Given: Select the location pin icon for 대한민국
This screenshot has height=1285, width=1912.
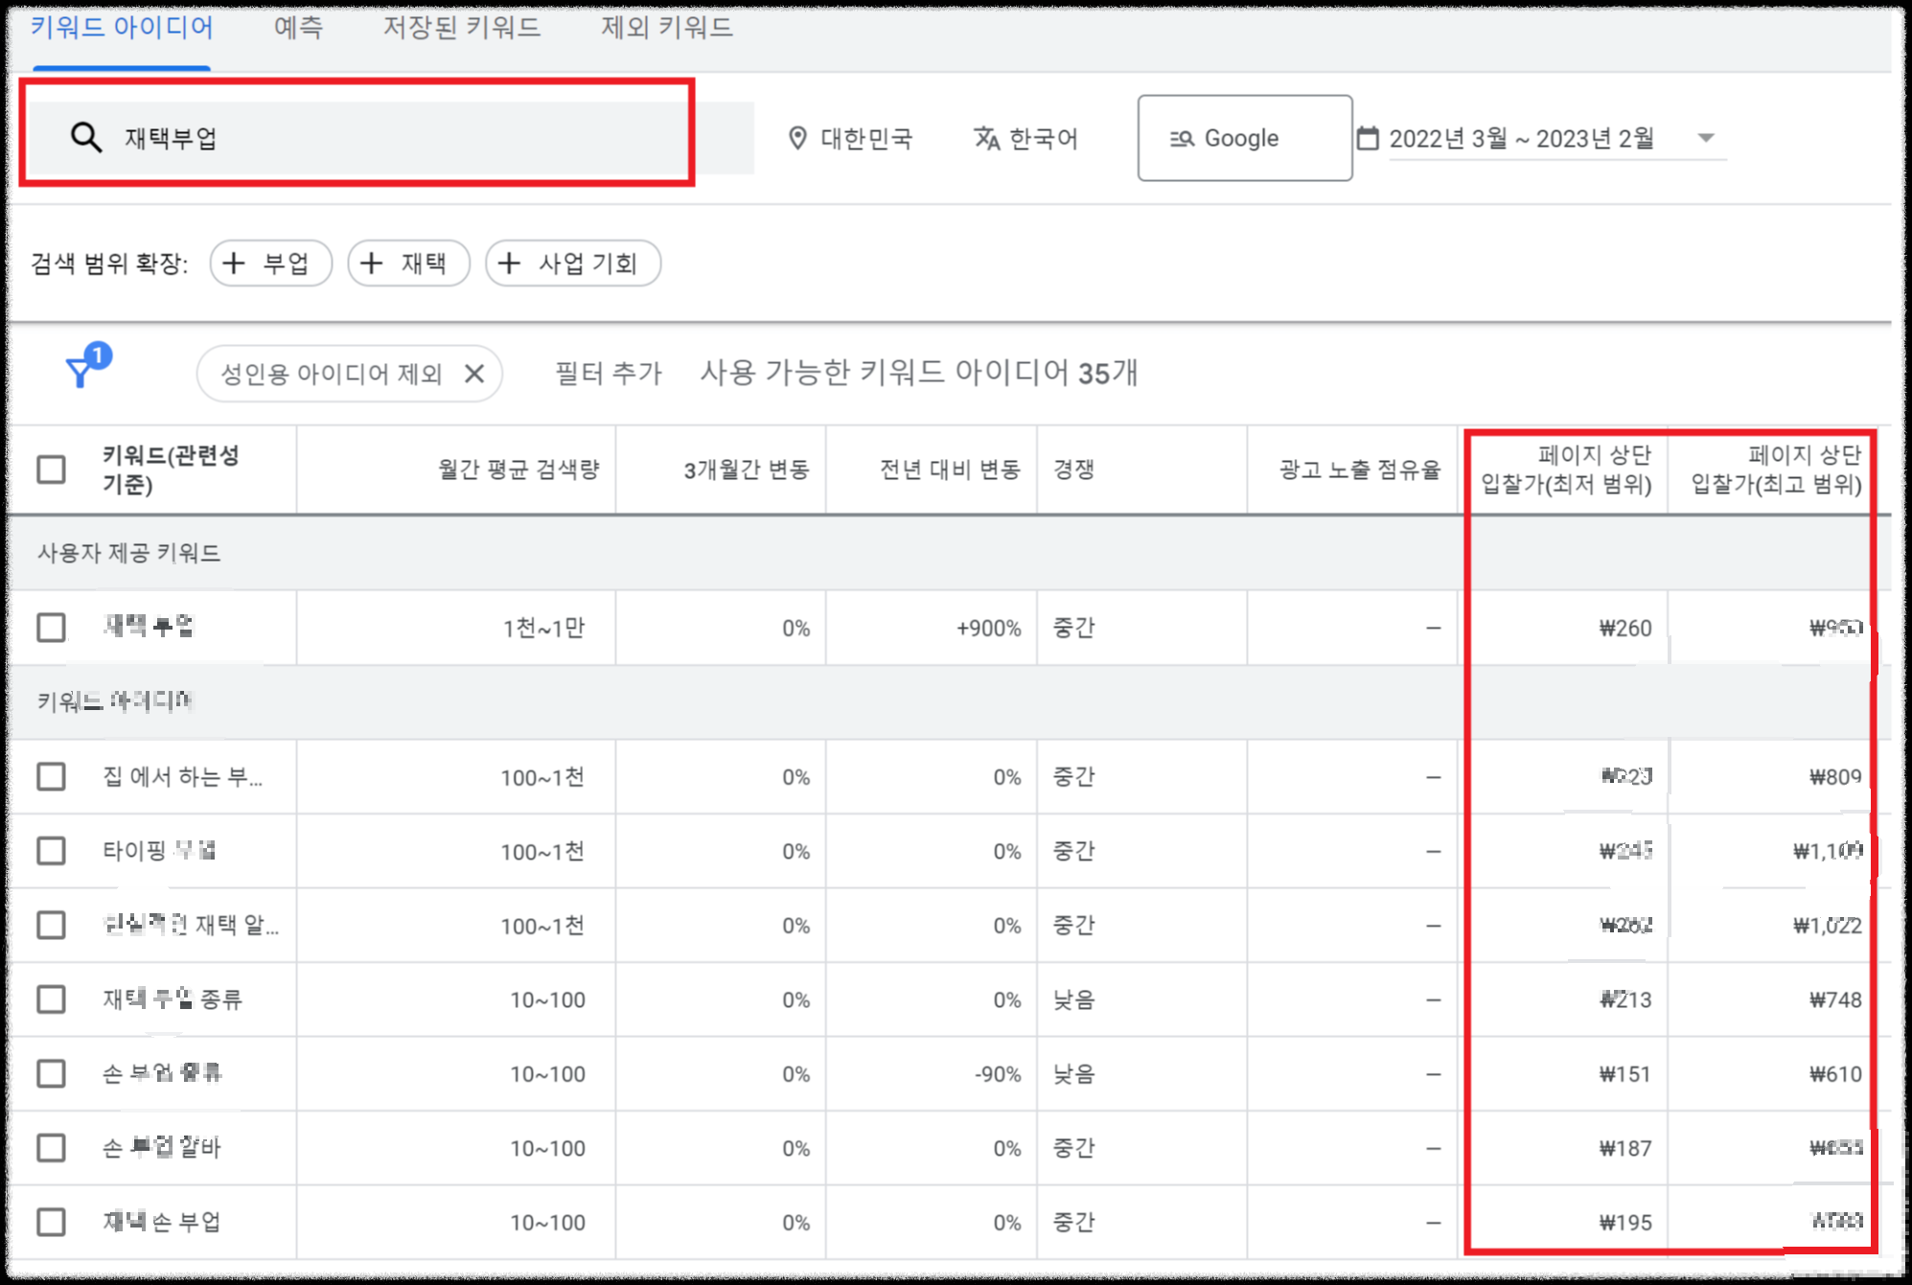Looking at the screenshot, I should pyautogui.click(x=798, y=137).
